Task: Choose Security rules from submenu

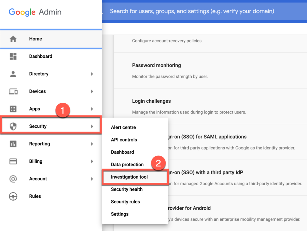Action: (x=125, y=202)
